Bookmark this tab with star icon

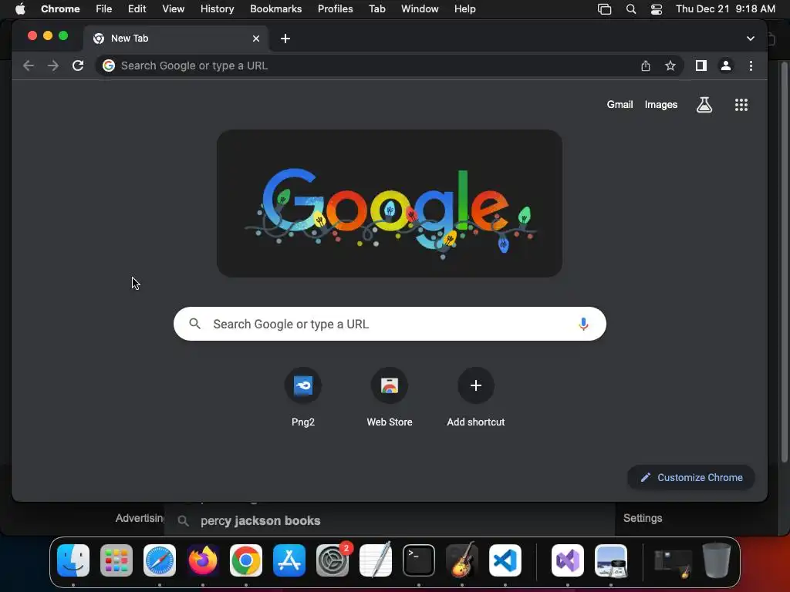[x=670, y=66]
